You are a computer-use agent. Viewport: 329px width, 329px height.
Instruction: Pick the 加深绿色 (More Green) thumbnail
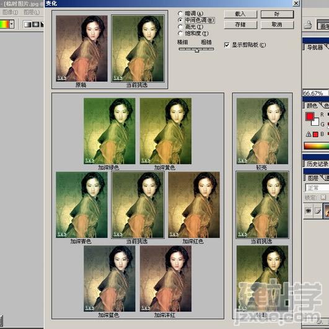click(x=109, y=131)
